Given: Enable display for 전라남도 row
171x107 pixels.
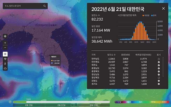Looking at the screenshot, I should tap(159, 59).
